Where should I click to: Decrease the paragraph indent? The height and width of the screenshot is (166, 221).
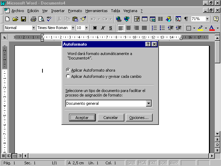pos(170,28)
